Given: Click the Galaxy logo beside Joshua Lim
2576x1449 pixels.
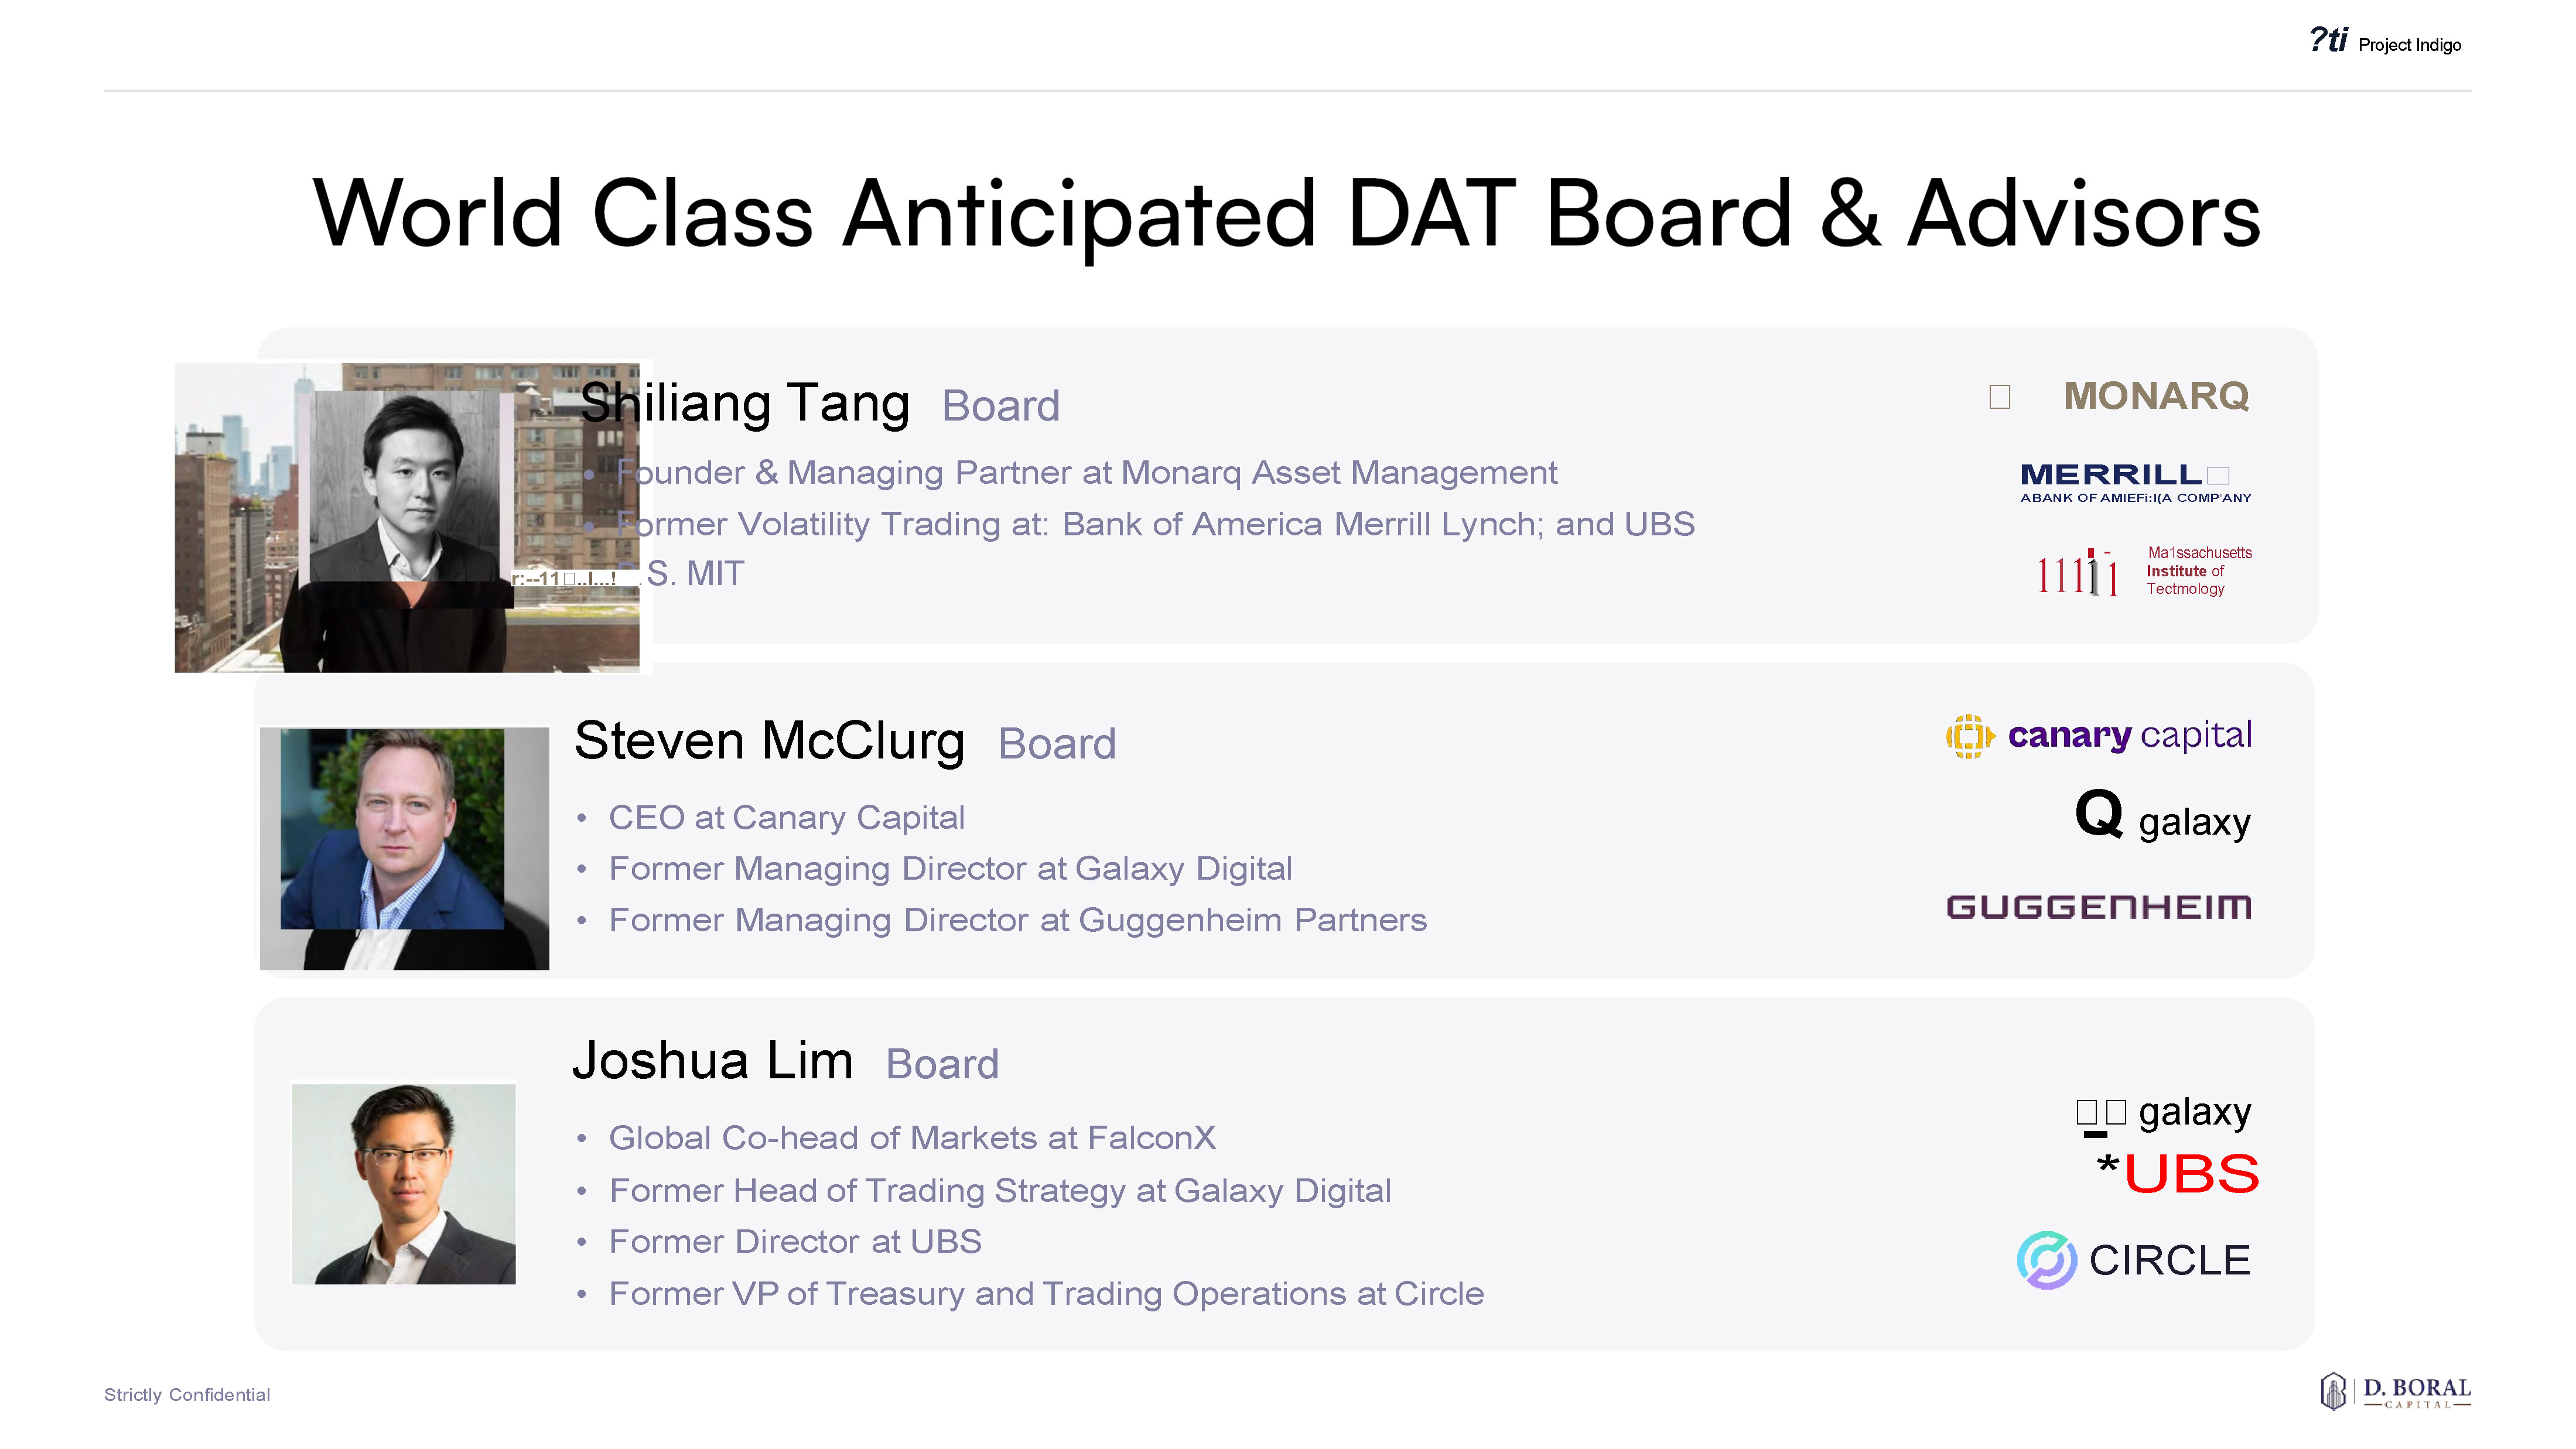Looking at the screenshot, I should pyautogui.click(x=2163, y=1113).
